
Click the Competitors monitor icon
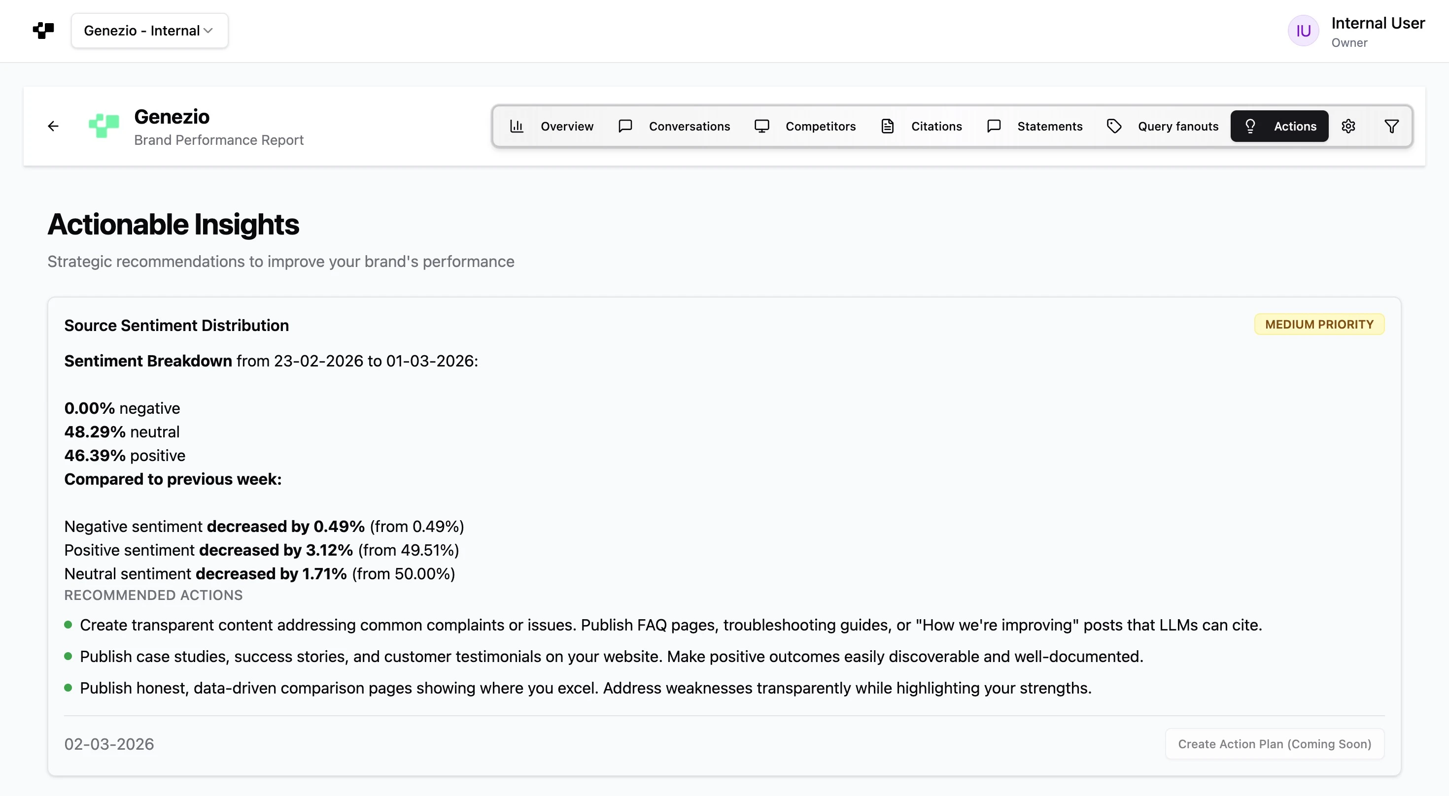pyautogui.click(x=761, y=126)
